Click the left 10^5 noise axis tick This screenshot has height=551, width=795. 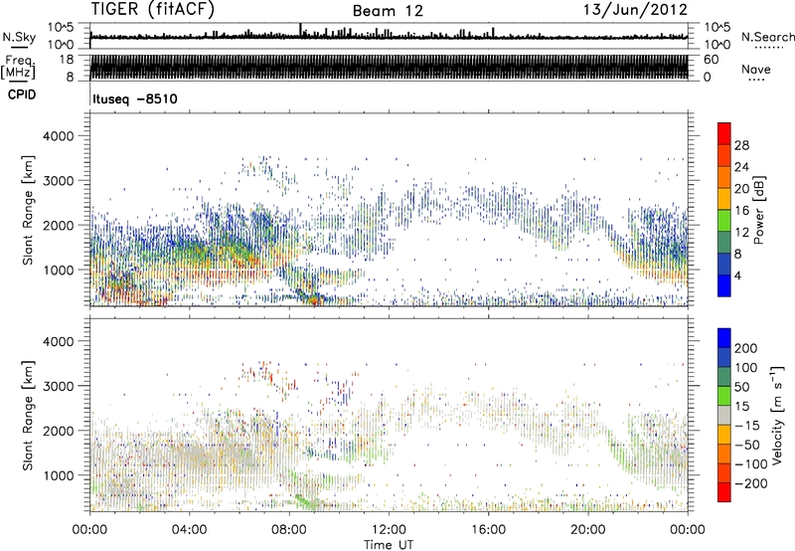coord(61,27)
